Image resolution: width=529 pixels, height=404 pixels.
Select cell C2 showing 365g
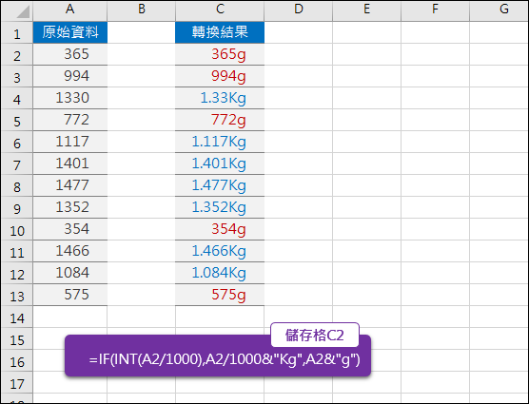pos(220,54)
